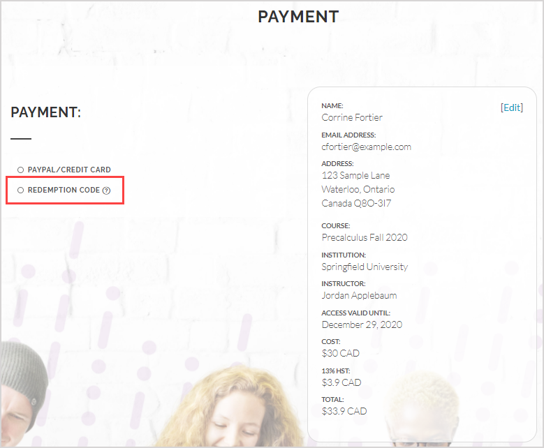Click the name Corrine Fortier
This screenshot has width=544, height=448.
pyautogui.click(x=352, y=117)
